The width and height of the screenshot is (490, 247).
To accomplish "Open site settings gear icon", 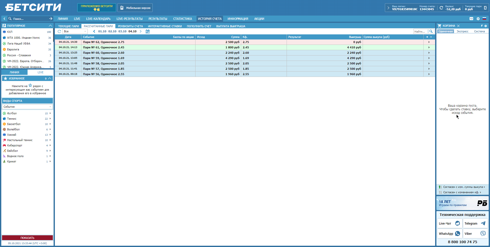I will [x=478, y=19].
